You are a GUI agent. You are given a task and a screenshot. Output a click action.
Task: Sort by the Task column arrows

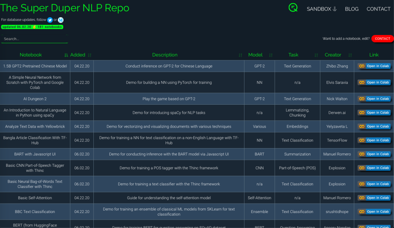pyautogui.click(x=316, y=55)
